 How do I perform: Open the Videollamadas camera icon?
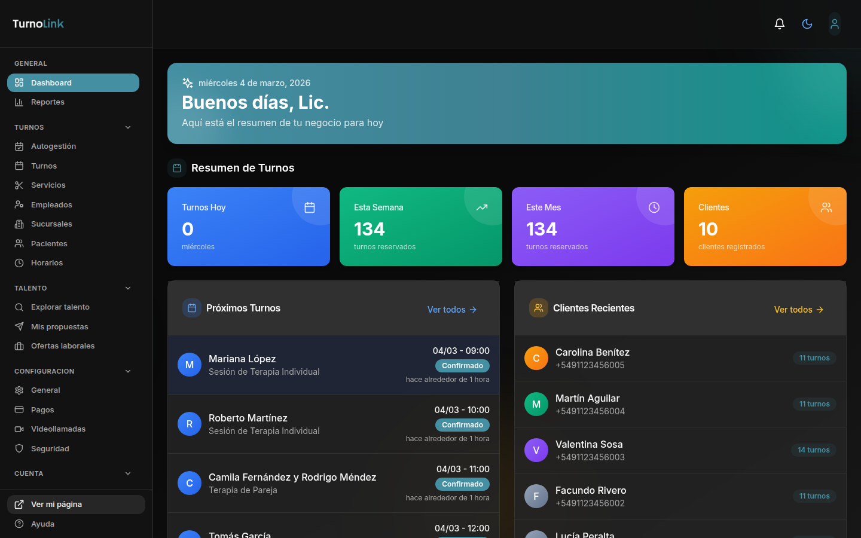tap(19, 429)
